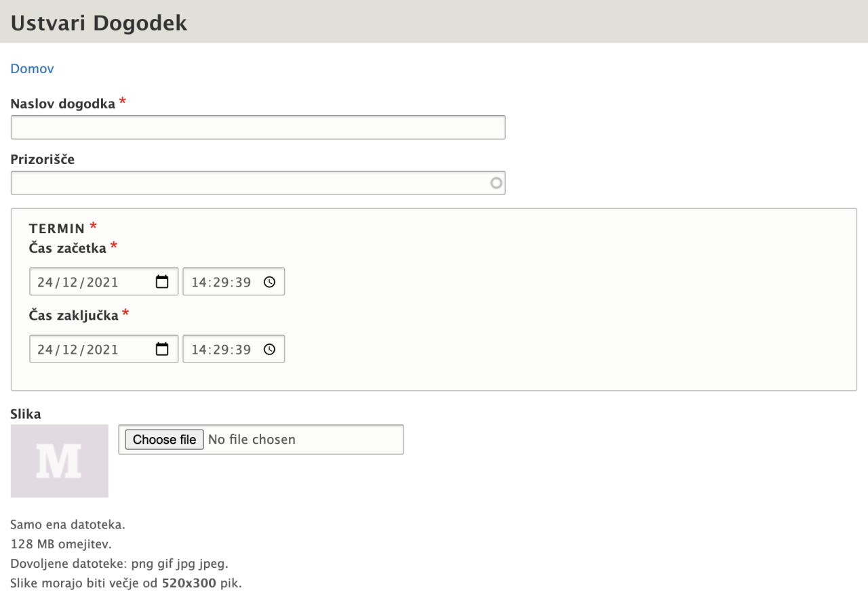
Task: Select the hours in Čas začetka time
Action: (x=198, y=283)
